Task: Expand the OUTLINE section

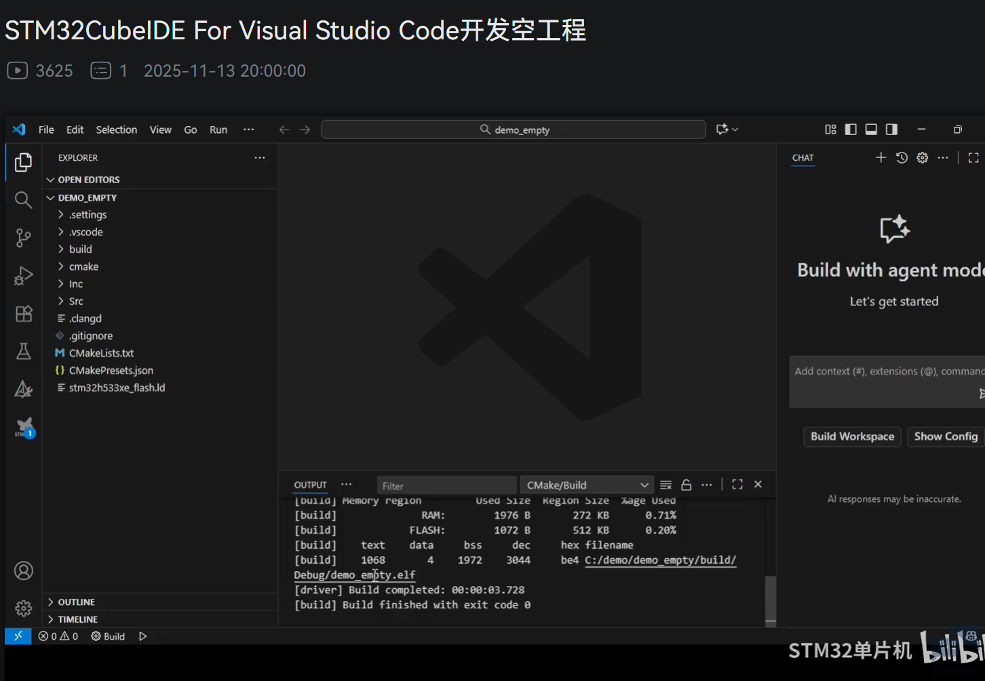Action: point(76,602)
